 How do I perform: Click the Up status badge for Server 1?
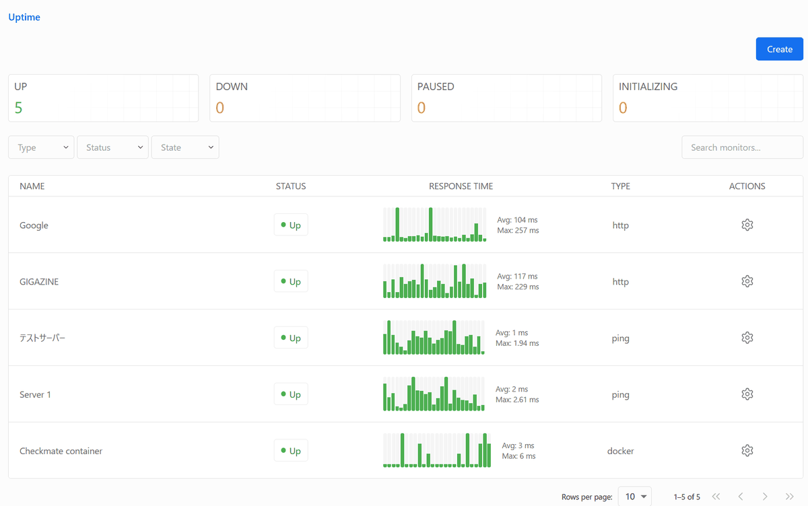point(291,394)
